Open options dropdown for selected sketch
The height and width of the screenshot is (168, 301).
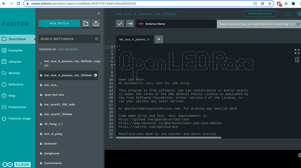pyautogui.click(x=96, y=75)
